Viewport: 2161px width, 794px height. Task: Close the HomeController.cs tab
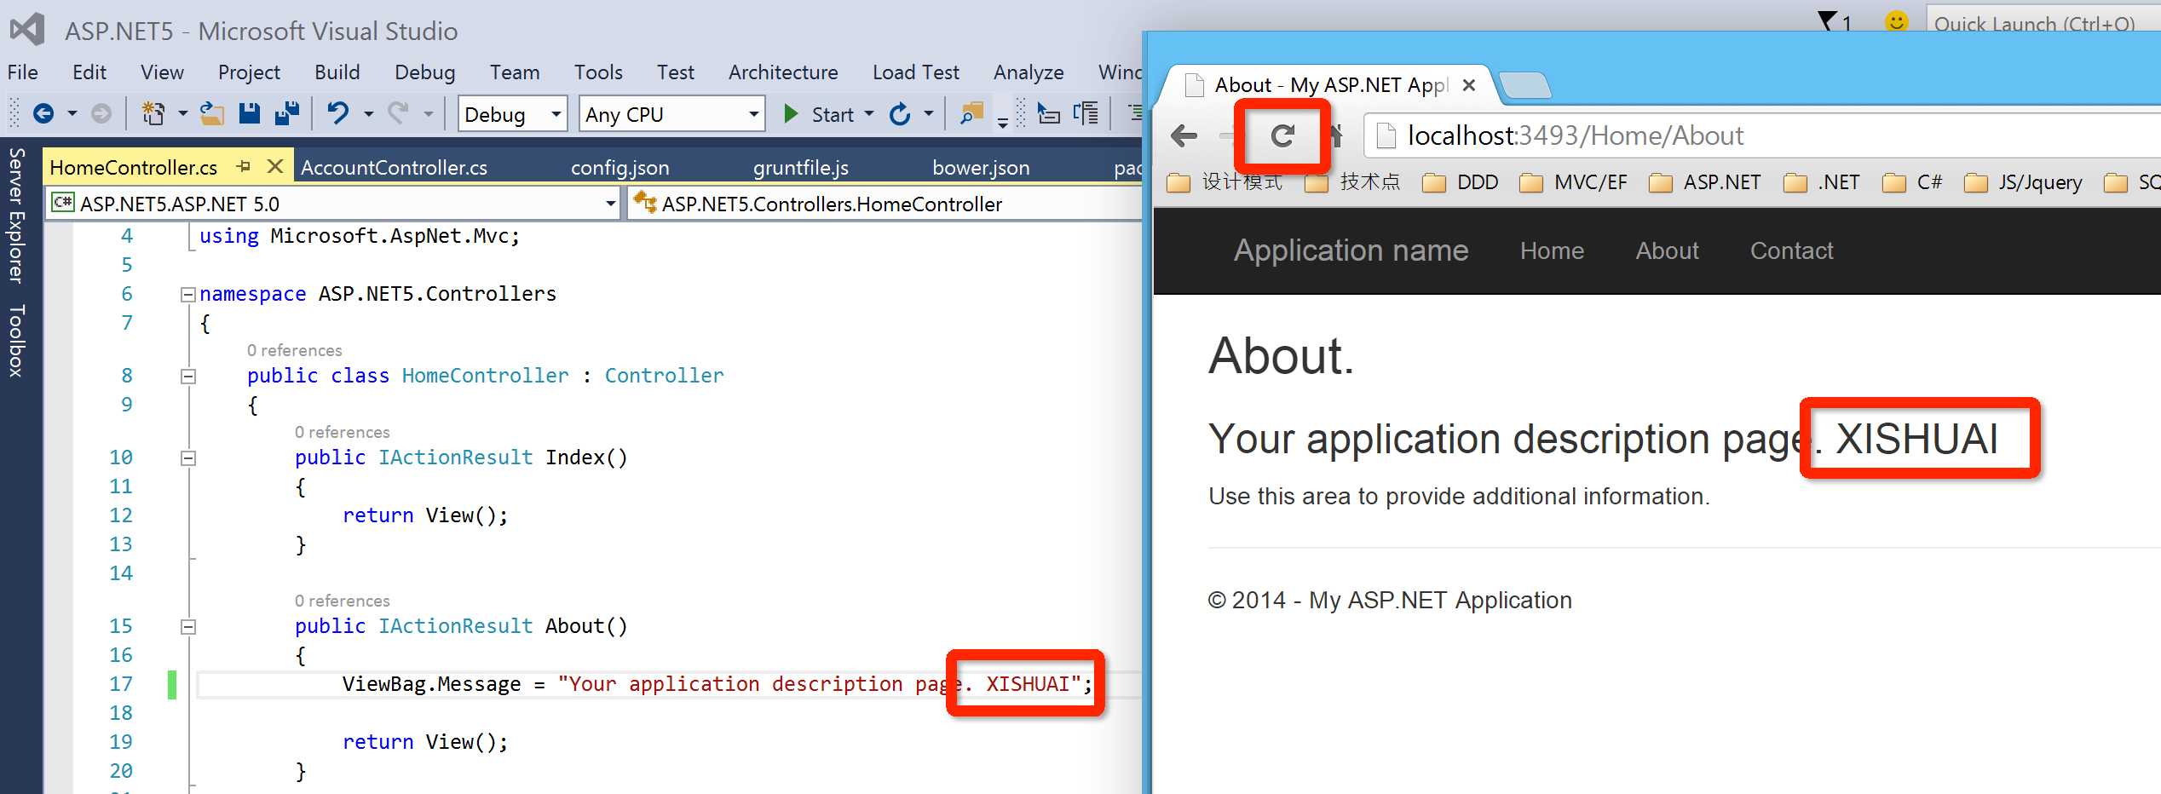pos(274,166)
